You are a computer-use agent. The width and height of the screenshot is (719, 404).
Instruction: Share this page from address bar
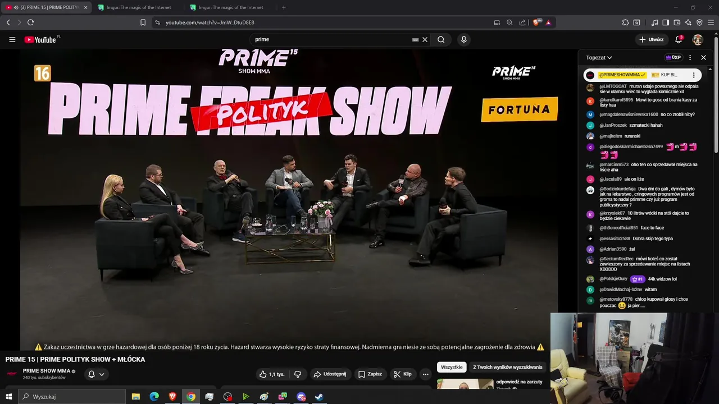522,22
